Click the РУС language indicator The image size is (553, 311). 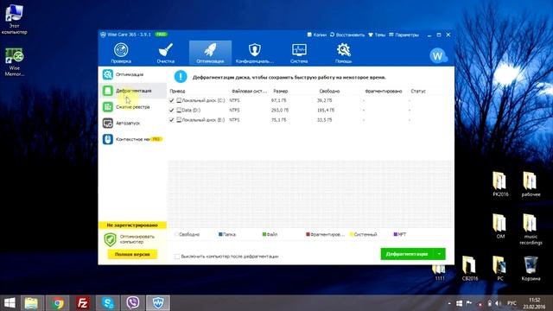click(x=512, y=303)
